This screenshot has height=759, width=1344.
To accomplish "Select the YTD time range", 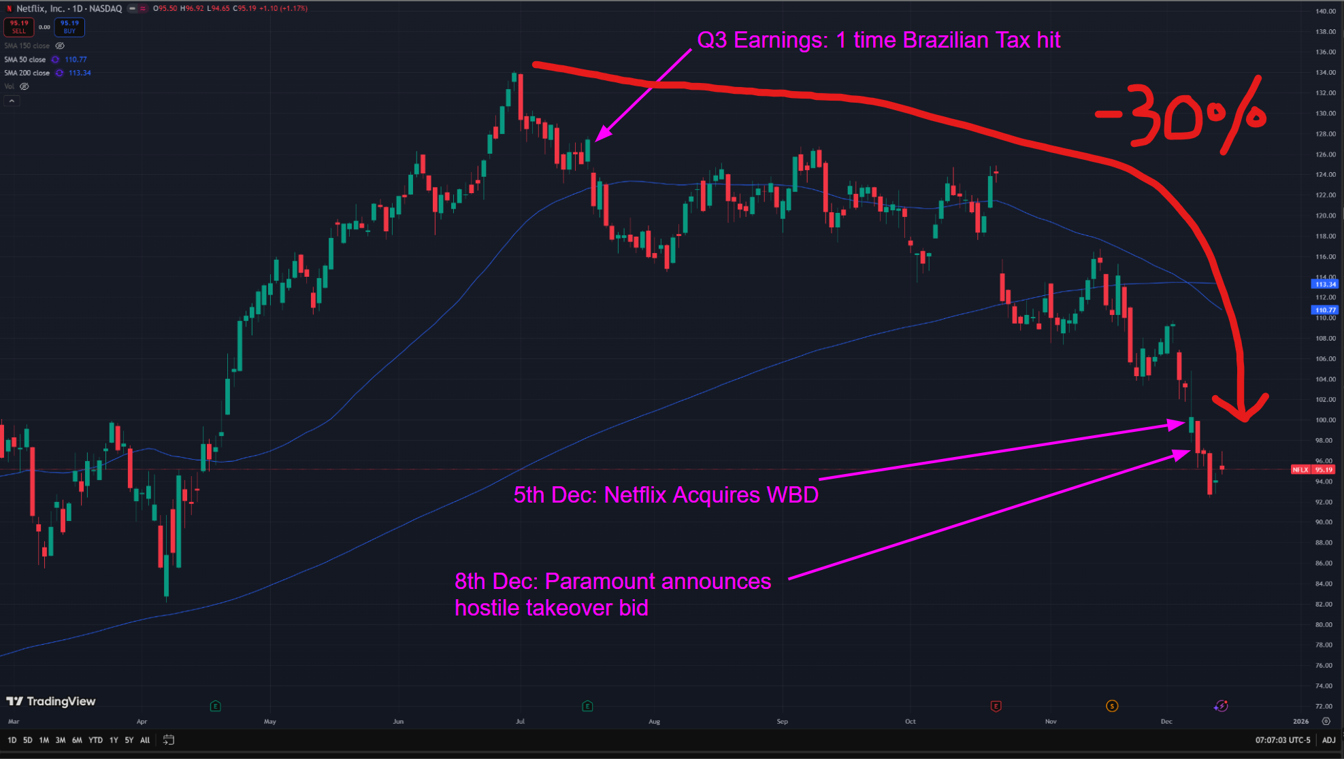I will tap(95, 740).
